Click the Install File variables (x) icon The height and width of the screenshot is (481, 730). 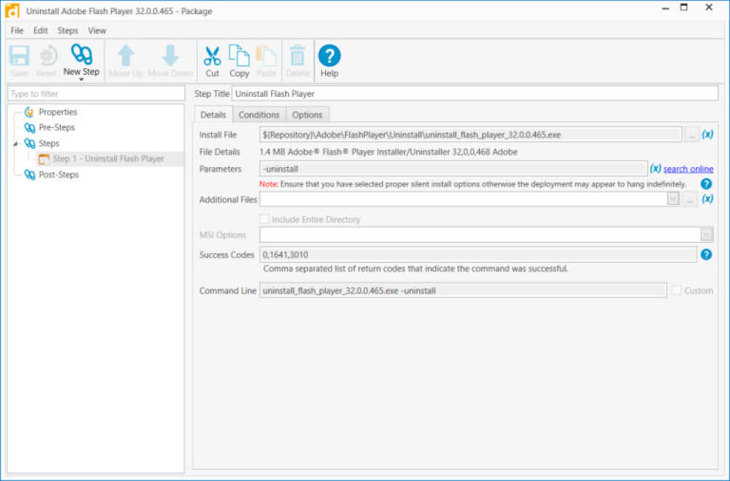click(x=707, y=135)
